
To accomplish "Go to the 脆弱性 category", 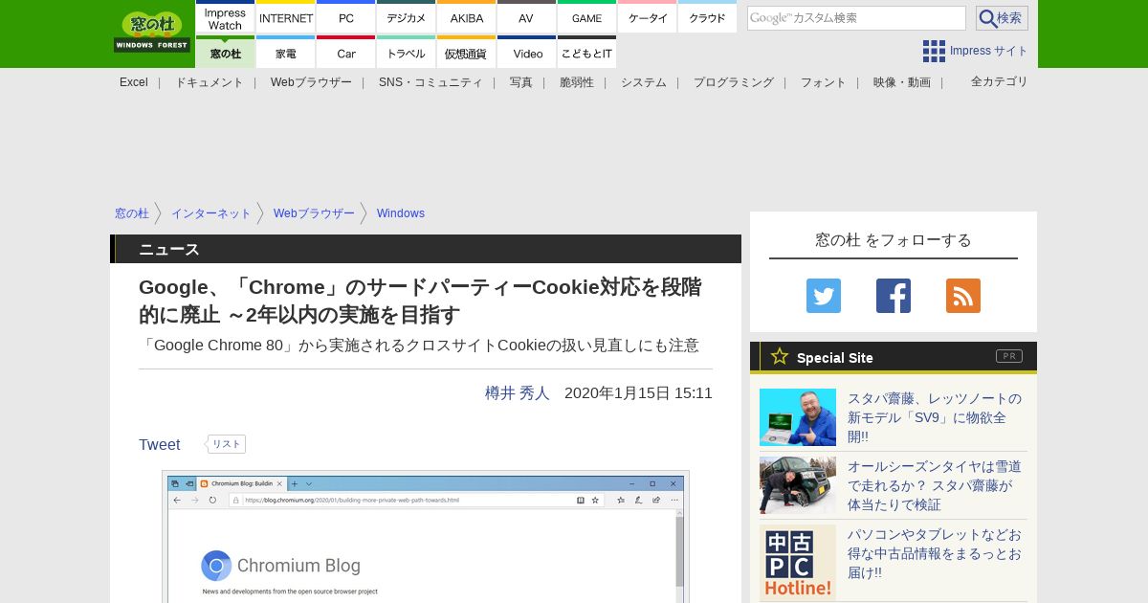I will (577, 82).
